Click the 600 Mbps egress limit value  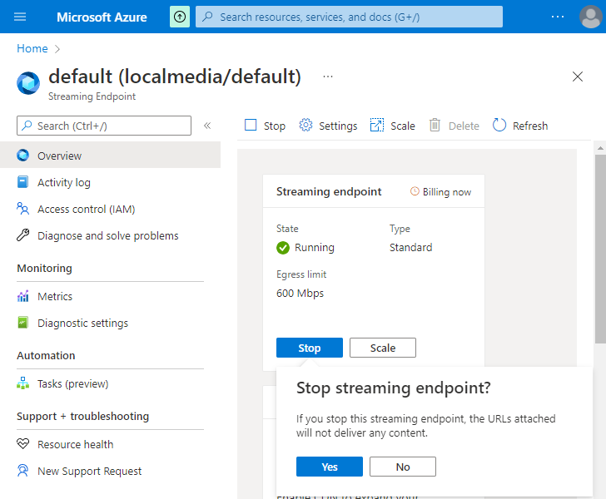tap(300, 293)
